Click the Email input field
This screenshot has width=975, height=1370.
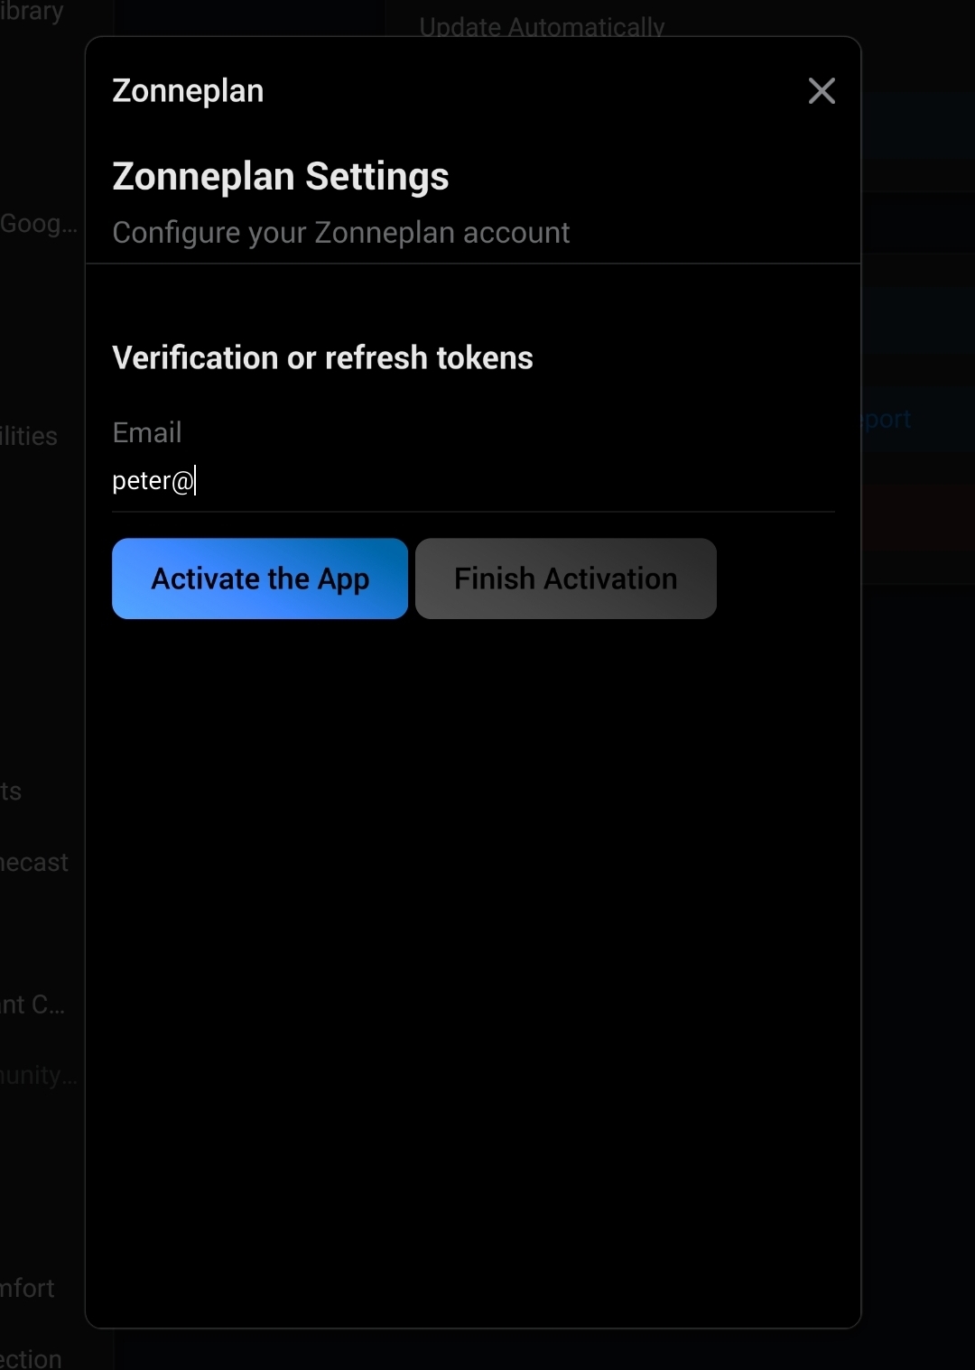tap(472, 481)
